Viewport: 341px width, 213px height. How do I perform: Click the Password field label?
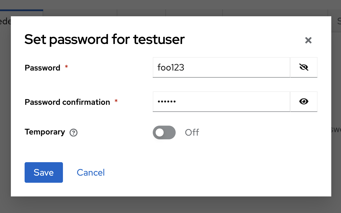(x=42, y=68)
